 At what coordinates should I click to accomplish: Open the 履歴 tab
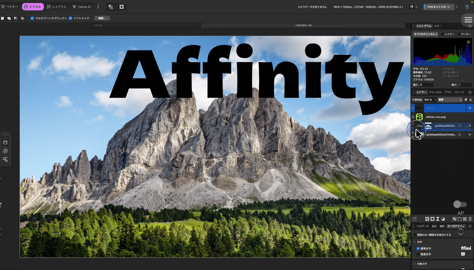pos(442,226)
